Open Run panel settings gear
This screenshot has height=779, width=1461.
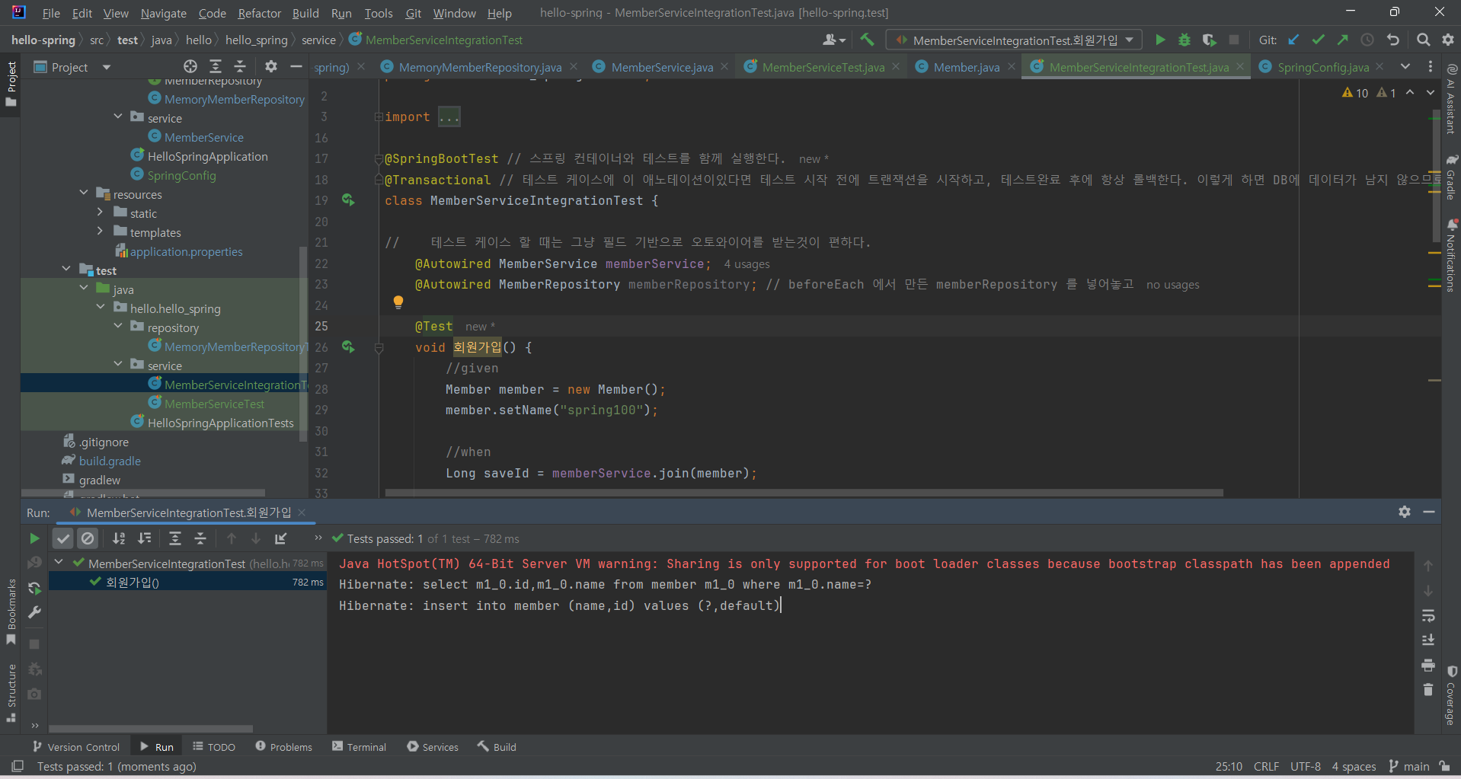coord(1405,512)
